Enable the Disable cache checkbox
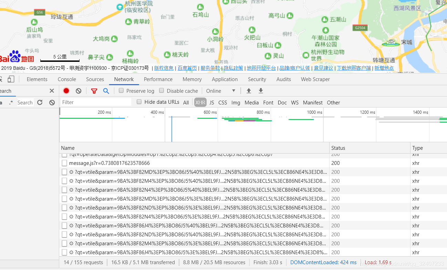Screen dimensions: 447x270 tap(162, 91)
